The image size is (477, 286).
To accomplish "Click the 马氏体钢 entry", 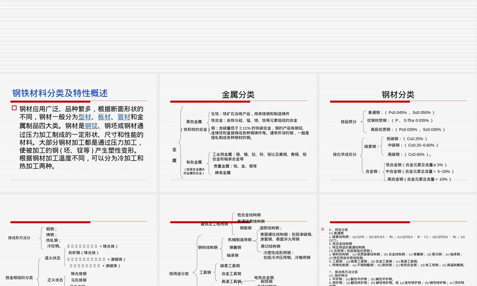I will 79,280.
